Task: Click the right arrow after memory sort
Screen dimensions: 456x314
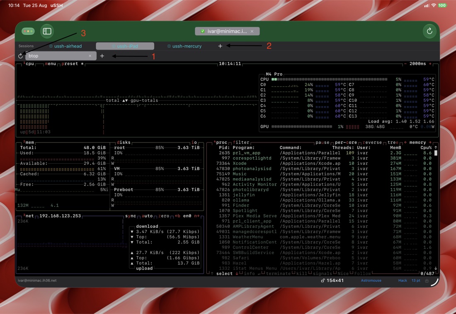Action: pos(430,143)
